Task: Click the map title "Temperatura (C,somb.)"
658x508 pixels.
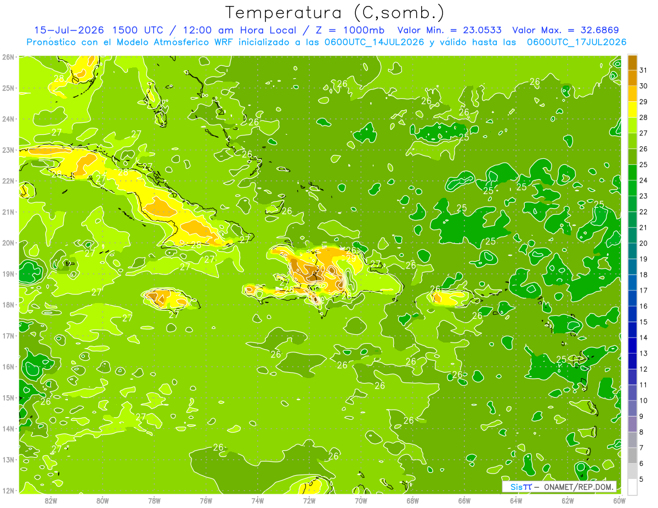Action: pos(335,13)
